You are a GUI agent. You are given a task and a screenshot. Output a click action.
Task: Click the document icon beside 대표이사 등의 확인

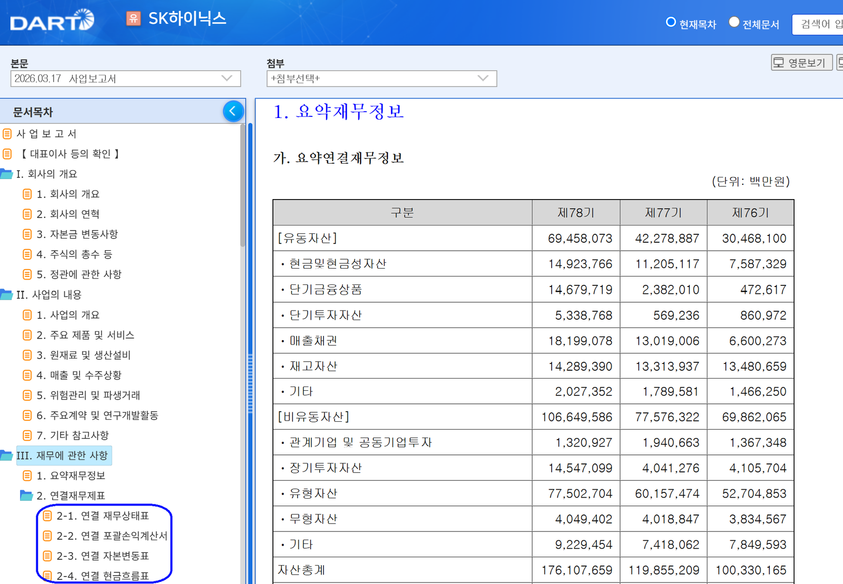click(7, 154)
